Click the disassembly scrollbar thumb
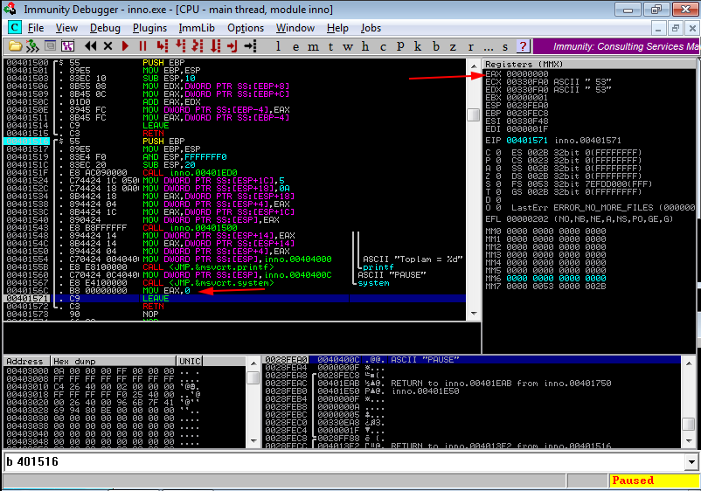Image resolution: width=701 pixels, height=491 pixels. click(x=474, y=114)
